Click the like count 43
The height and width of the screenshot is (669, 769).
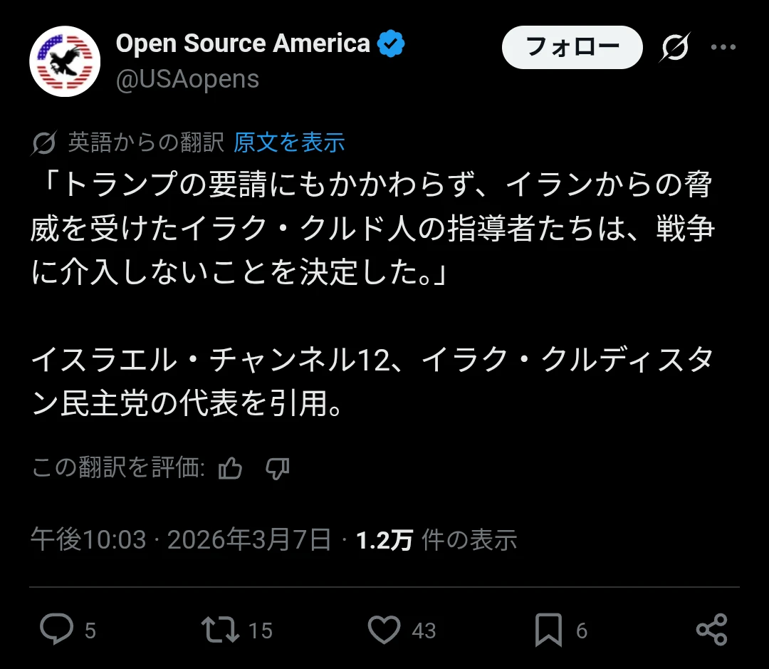pyautogui.click(x=424, y=631)
